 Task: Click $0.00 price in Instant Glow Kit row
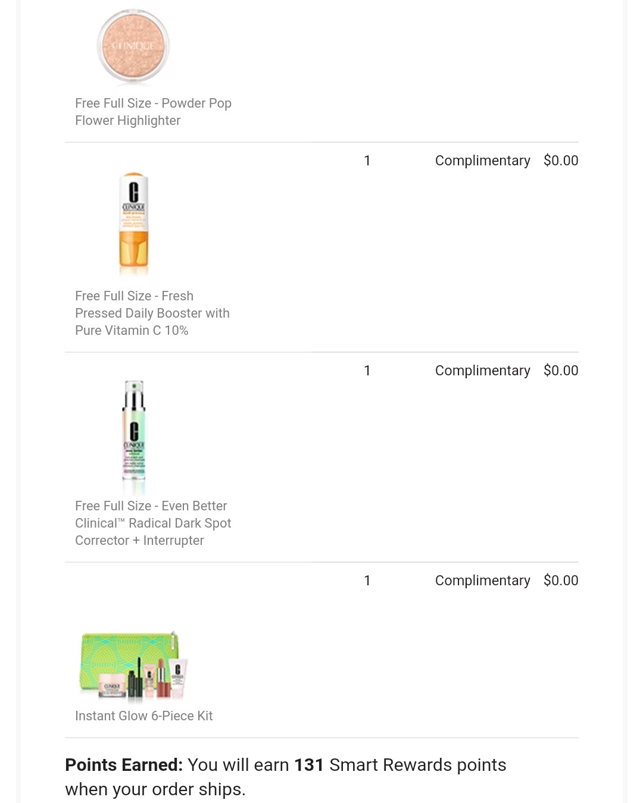point(561,581)
